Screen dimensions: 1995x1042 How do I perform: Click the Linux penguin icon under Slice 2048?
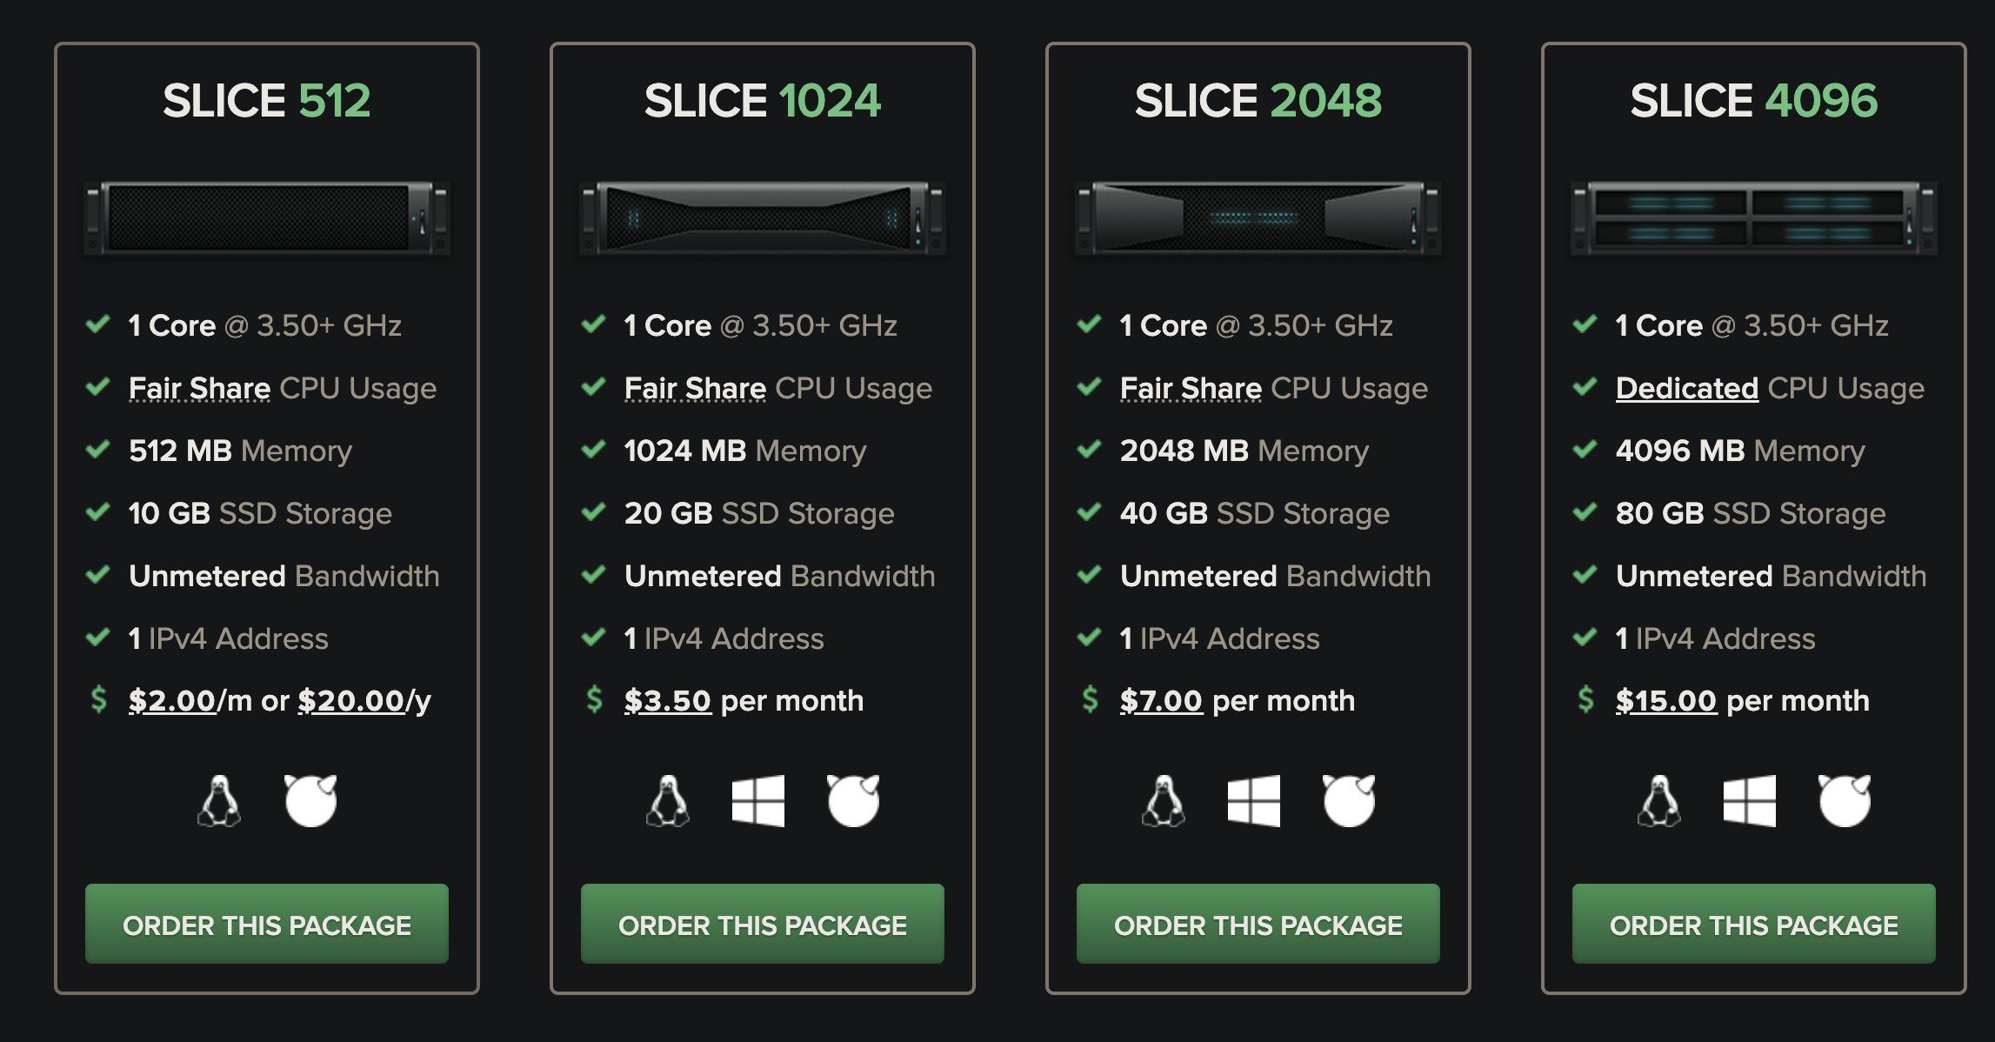1164,800
